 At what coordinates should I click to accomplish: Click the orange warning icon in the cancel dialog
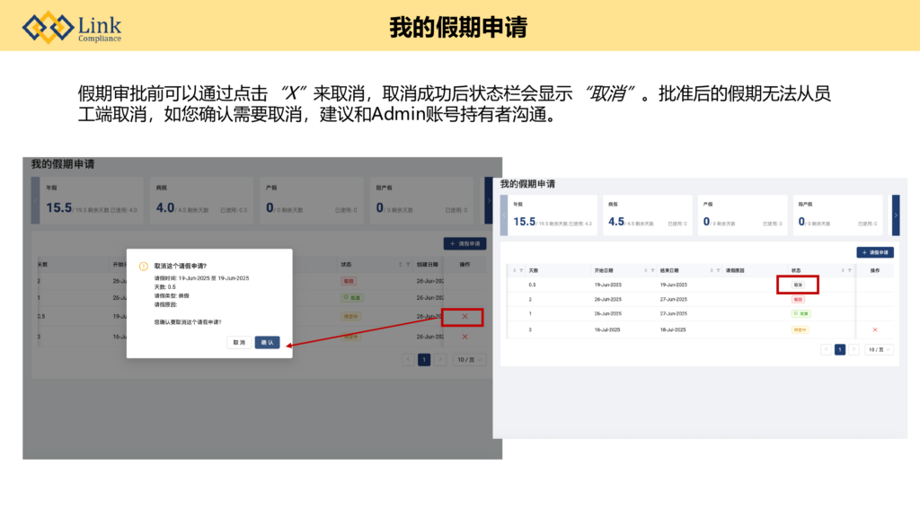click(x=143, y=266)
